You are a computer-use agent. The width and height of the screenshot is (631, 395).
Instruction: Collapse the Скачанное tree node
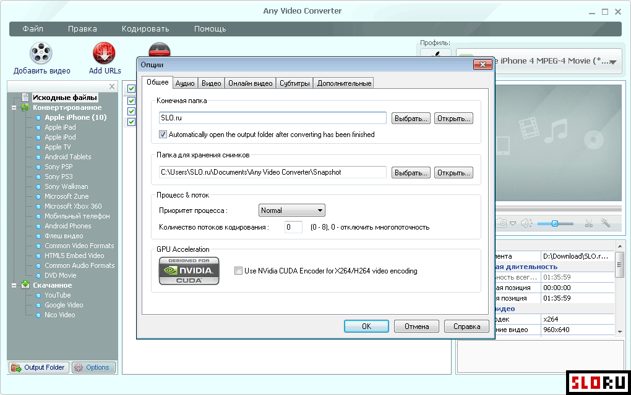(x=14, y=285)
